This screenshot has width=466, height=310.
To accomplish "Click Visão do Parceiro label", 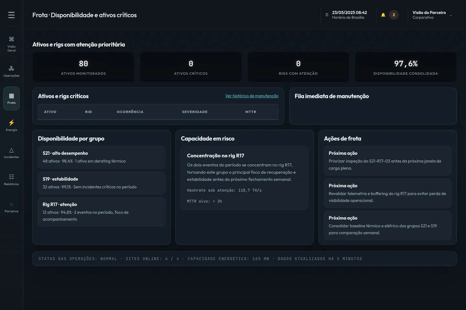I will [x=429, y=13].
